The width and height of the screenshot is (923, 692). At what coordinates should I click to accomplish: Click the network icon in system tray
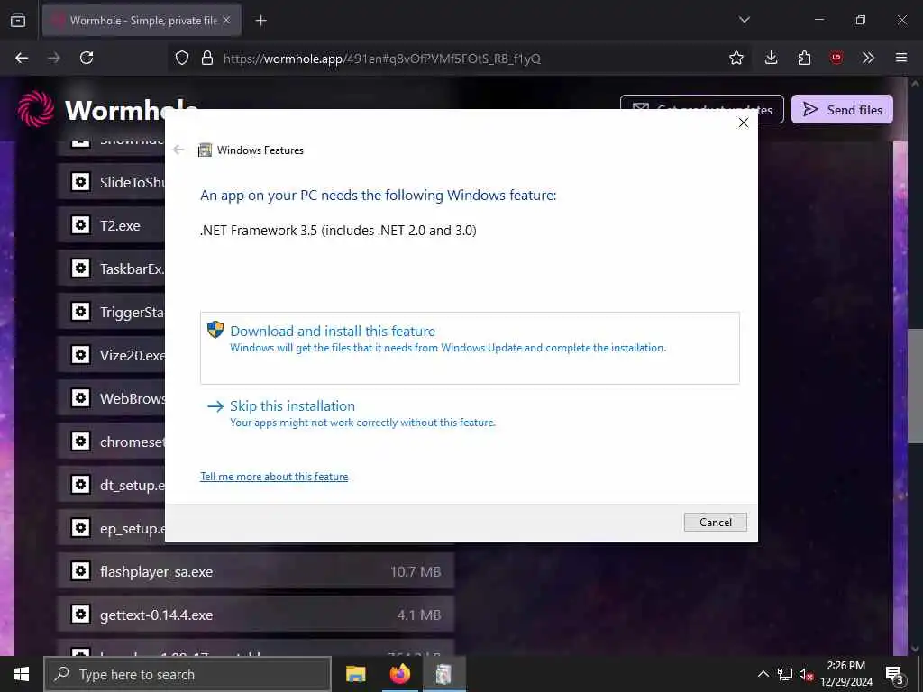point(785,674)
